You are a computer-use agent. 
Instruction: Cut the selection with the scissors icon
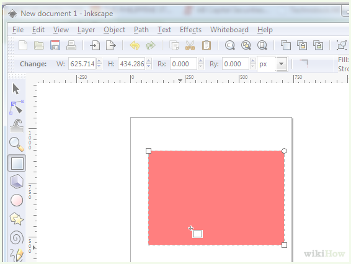click(190, 45)
